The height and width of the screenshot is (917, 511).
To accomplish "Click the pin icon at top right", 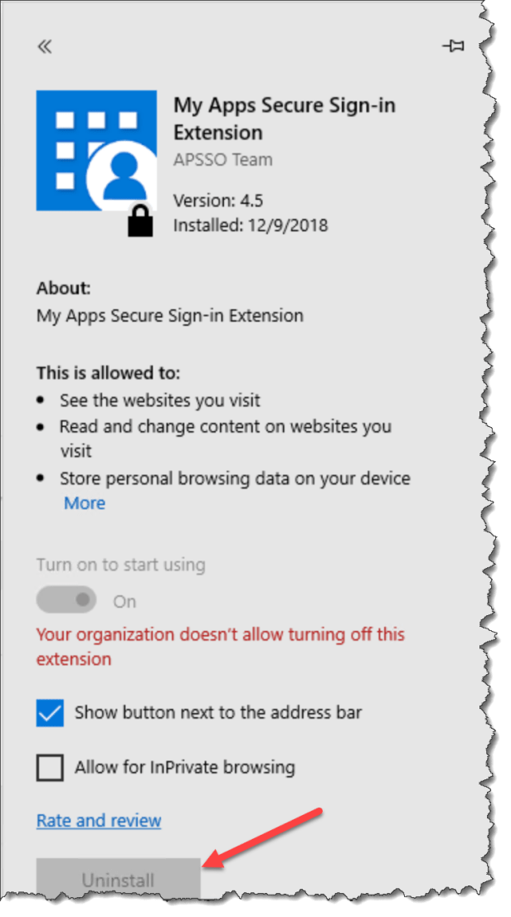I will point(454,46).
